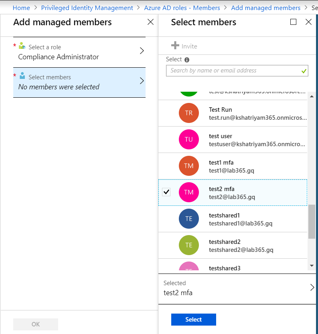Viewport: 318px width, 334px height.
Task: Click the scrollbar up arrow
Action: (312, 97)
